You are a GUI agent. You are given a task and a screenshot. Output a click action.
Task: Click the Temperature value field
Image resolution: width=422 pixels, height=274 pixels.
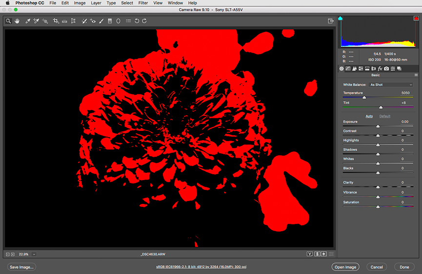coord(405,93)
